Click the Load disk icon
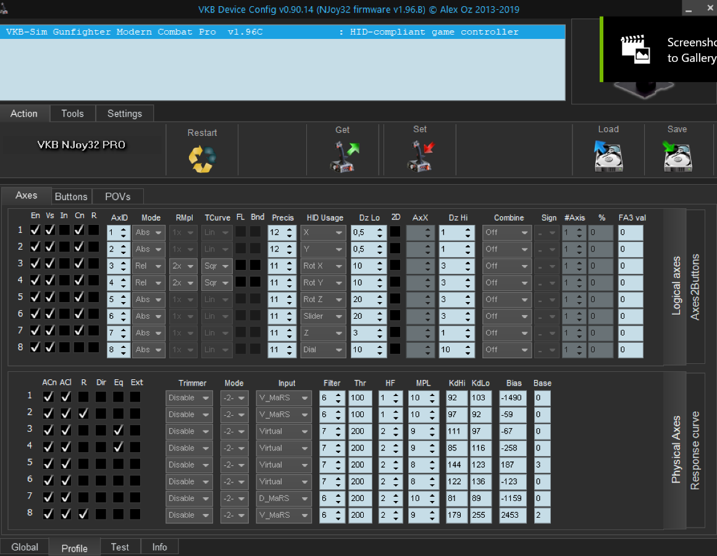 pyautogui.click(x=608, y=156)
